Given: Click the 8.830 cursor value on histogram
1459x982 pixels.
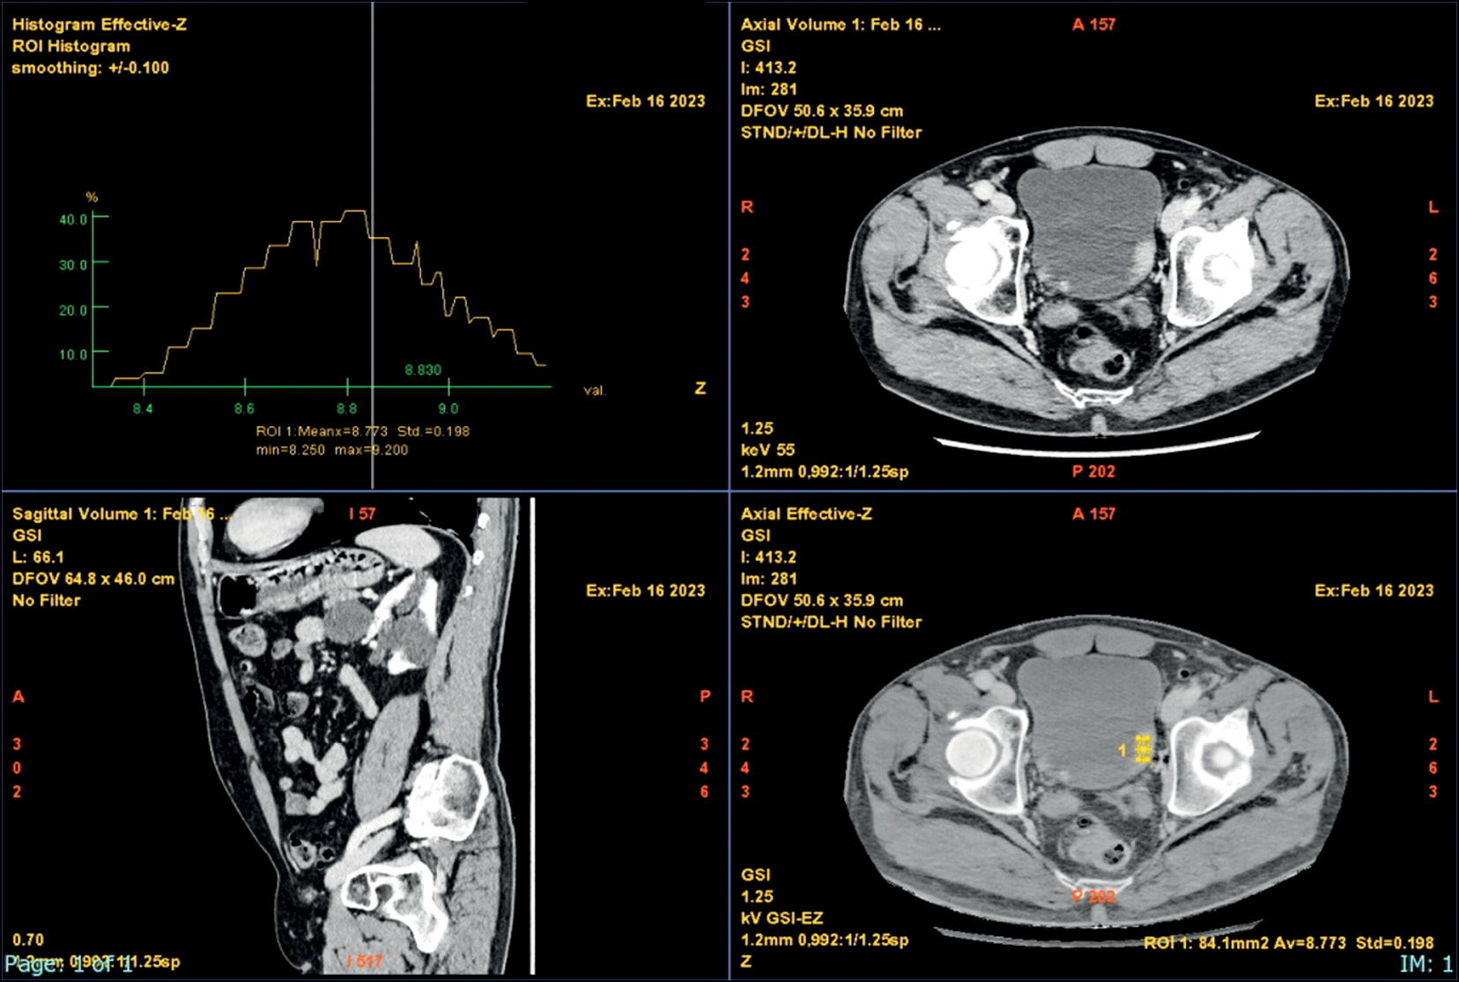Looking at the screenshot, I should 423,370.
